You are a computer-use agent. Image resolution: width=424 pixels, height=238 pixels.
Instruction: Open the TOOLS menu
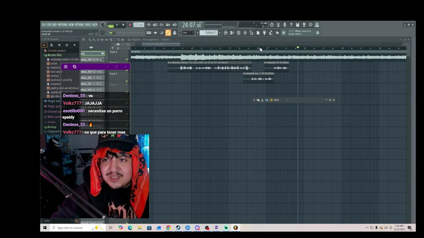[x=88, y=25]
